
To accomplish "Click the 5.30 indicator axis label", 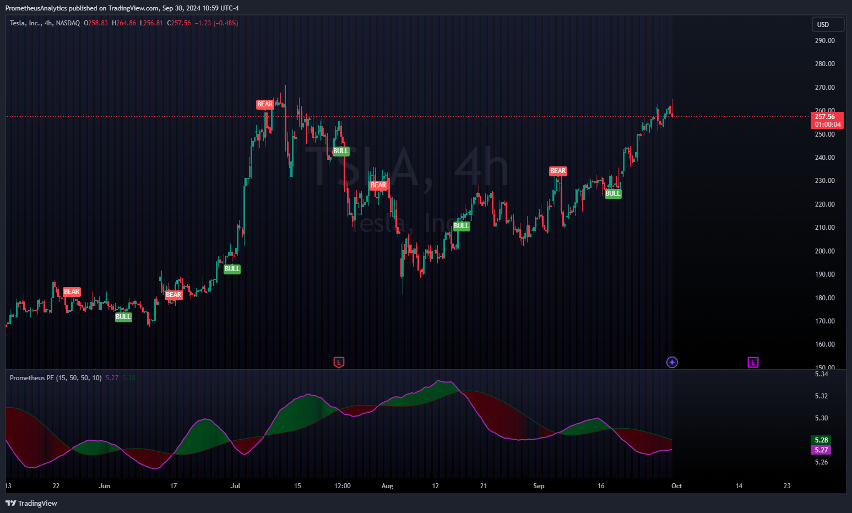I will pyautogui.click(x=821, y=418).
